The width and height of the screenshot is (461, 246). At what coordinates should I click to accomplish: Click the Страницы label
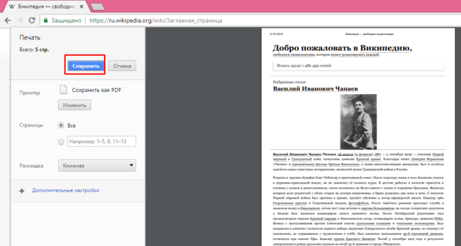[x=31, y=125]
